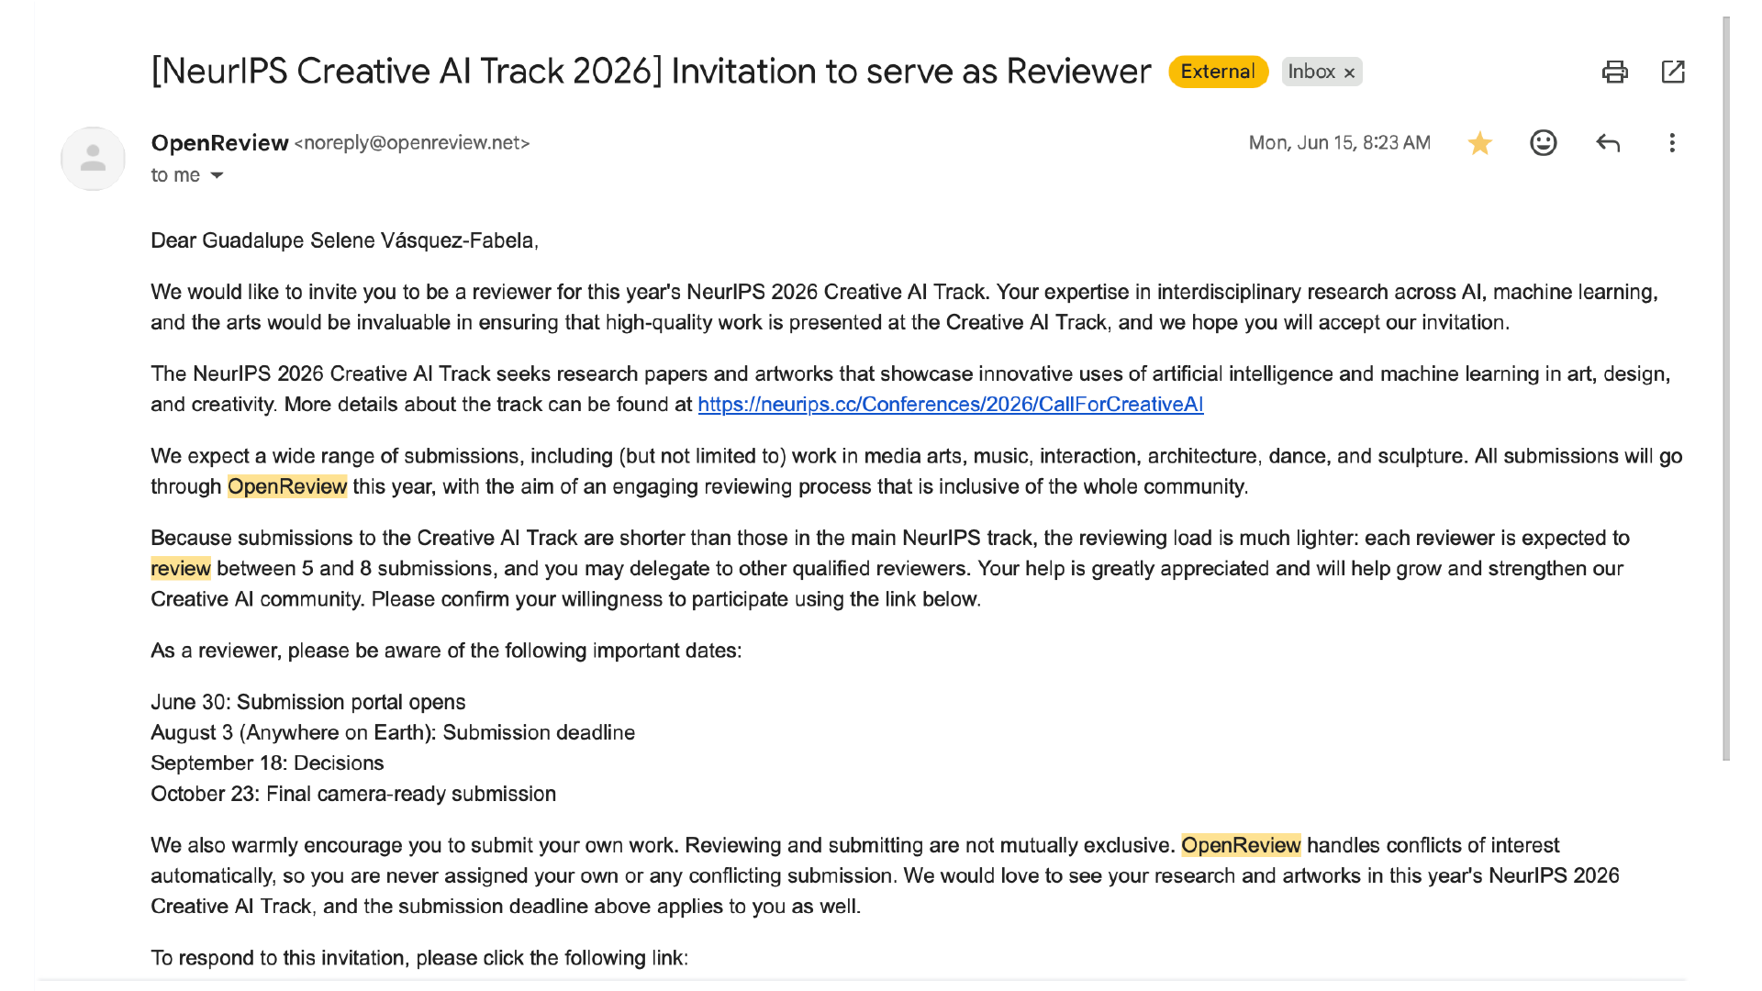Viewport: 1762px width, 991px height.
Task: Click the line 'October 23: Final camera-ready submission'
Action: point(353,794)
